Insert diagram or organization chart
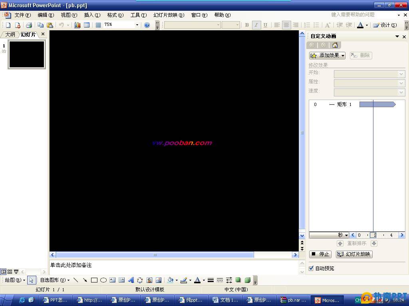 pyautogui.click(x=140, y=280)
